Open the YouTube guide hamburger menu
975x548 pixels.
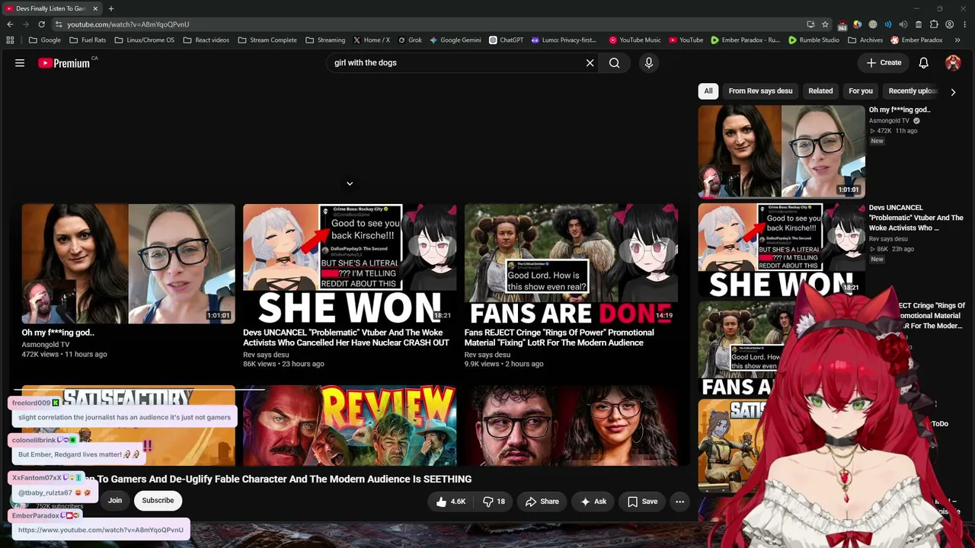point(20,63)
